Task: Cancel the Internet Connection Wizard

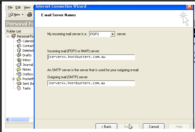Action: [154, 126]
